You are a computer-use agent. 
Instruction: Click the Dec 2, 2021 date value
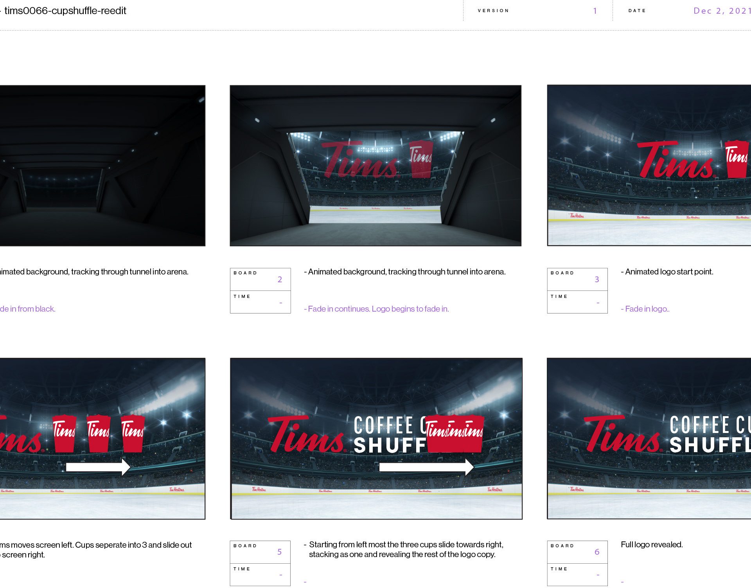click(x=722, y=11)
